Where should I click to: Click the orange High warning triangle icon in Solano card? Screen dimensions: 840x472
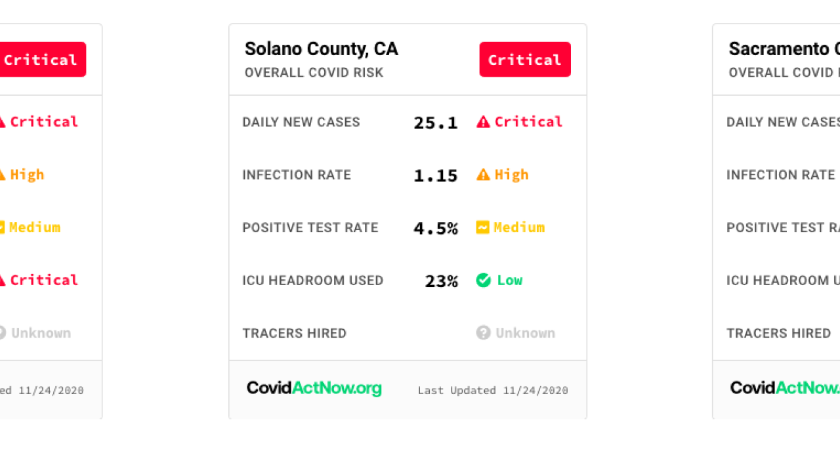[483, 175]
